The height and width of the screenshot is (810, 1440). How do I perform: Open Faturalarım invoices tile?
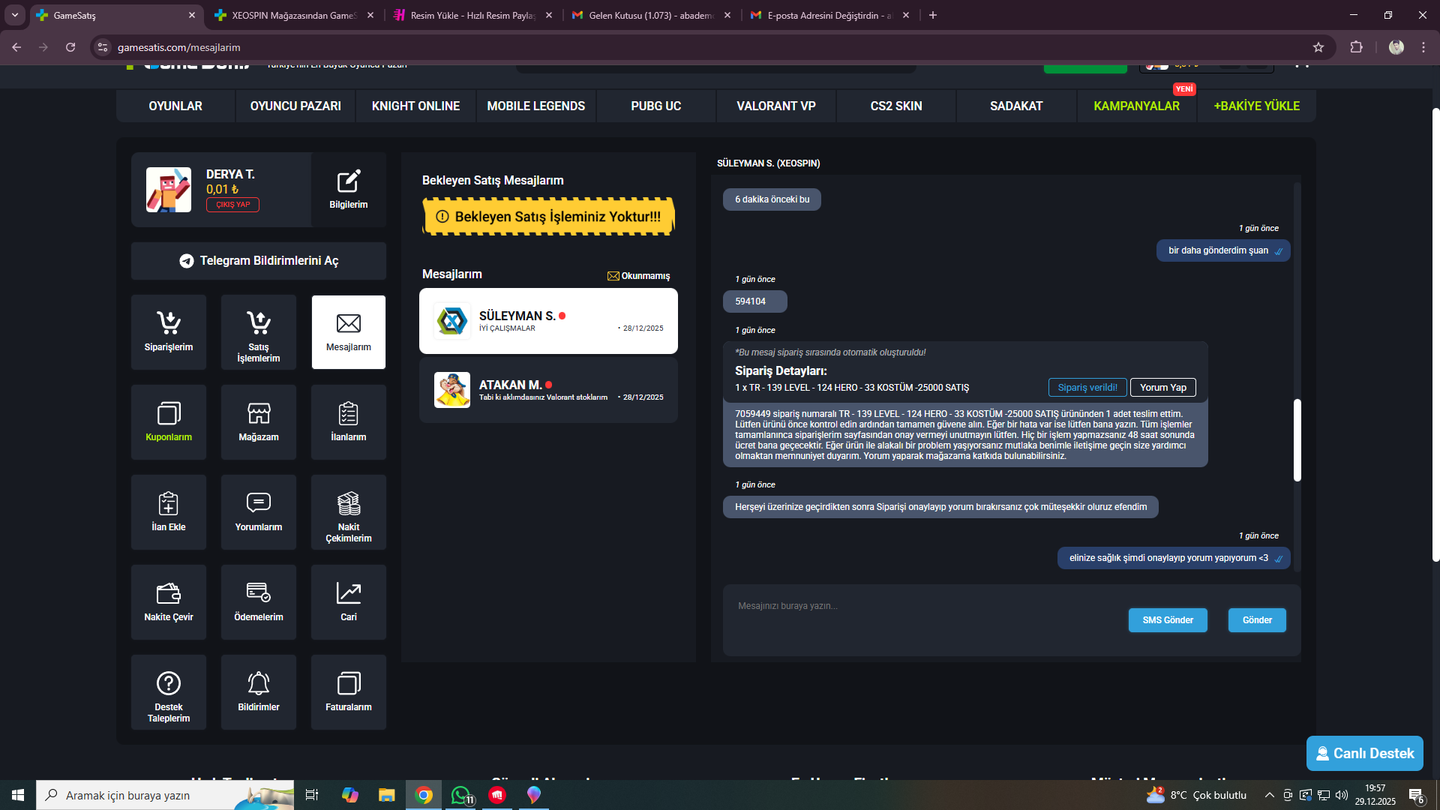[x=349, y=691]
